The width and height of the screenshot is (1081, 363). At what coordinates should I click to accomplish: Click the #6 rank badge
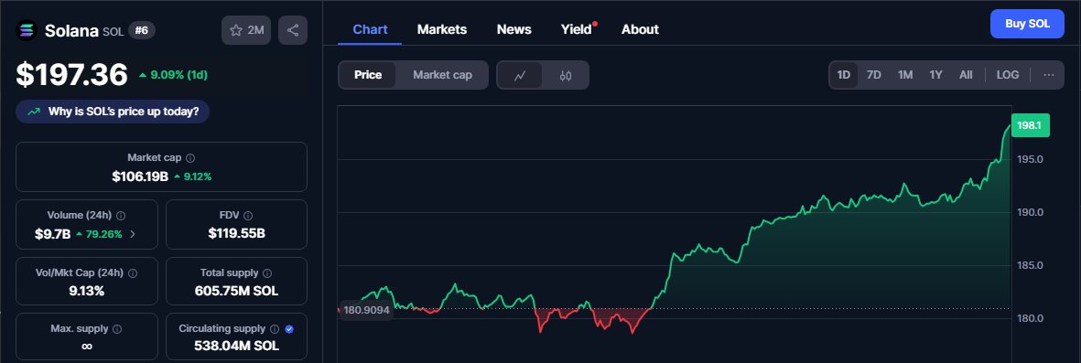coord(141,30)
